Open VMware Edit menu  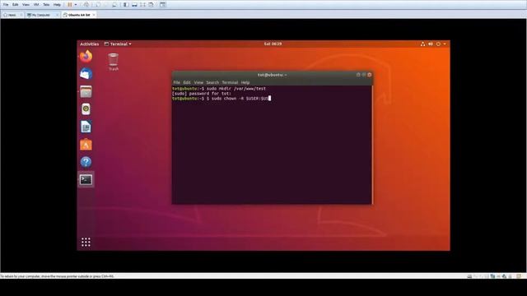(x=15, y=5)
